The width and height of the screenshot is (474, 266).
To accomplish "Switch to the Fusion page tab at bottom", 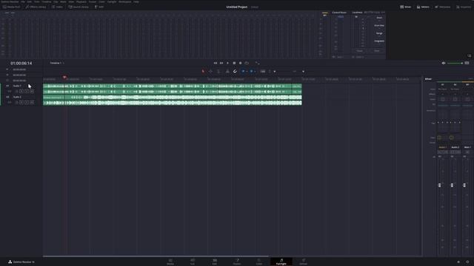I will (x=237, y=262).
